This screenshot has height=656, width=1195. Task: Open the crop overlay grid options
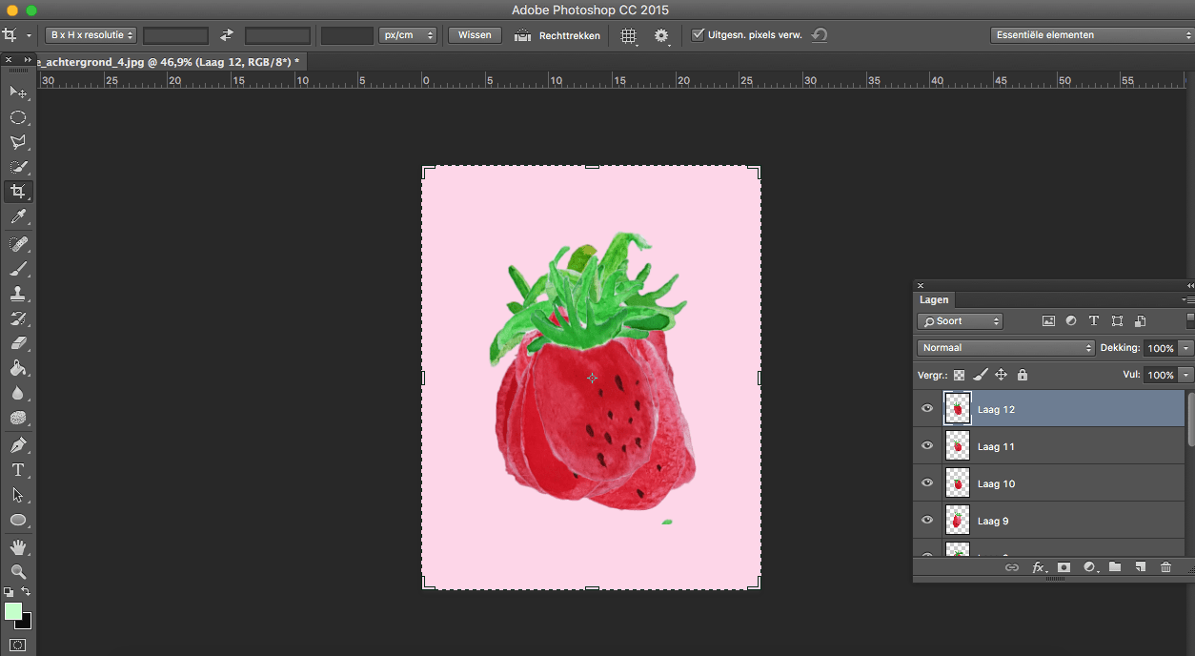629,35
